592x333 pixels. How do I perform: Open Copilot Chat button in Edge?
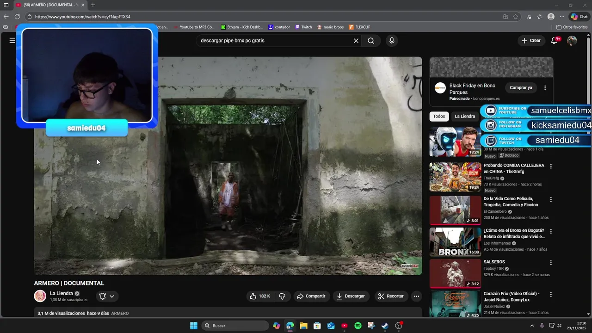click(x=579, y=17)
